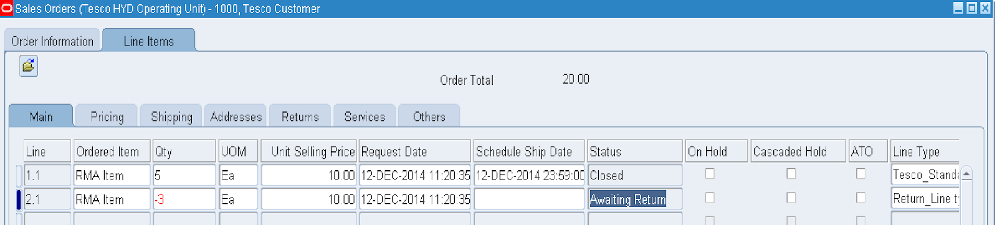
Task: Click the Oracle icon in the title bar
Action: (x=7, y=8)
